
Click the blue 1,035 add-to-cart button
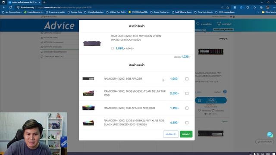pos(211,100)
